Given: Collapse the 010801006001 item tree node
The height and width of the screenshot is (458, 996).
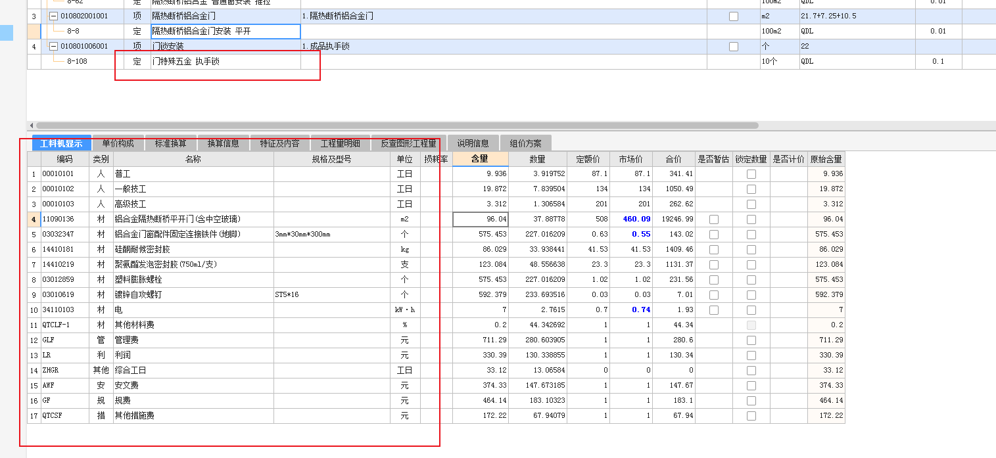Looking at the screenshot, I should point(53,47).
